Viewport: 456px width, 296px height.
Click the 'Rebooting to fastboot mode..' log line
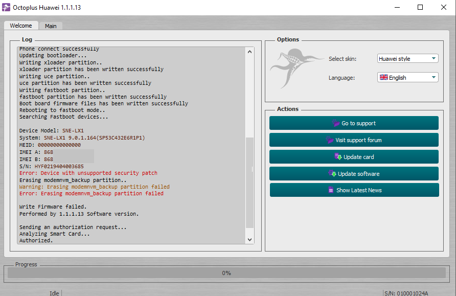click(x=62, y=110)
